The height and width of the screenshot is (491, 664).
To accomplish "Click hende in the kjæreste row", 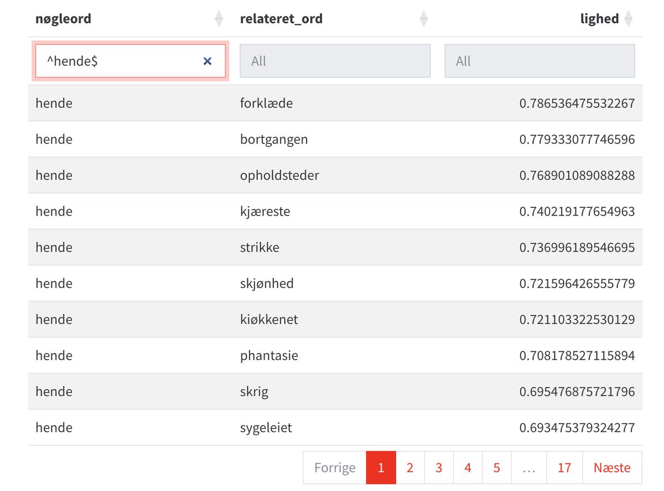I will coord(54,211).
